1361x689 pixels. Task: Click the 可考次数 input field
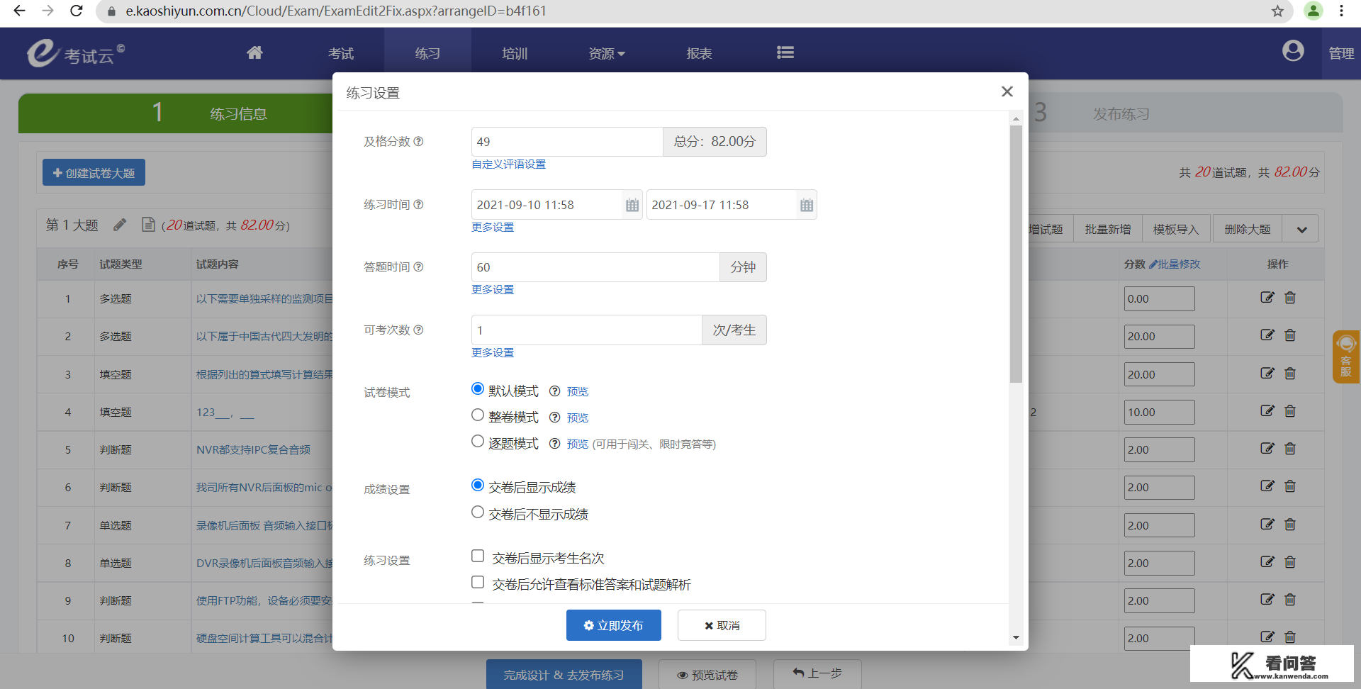pyautogui.click(x=587, y=330)
